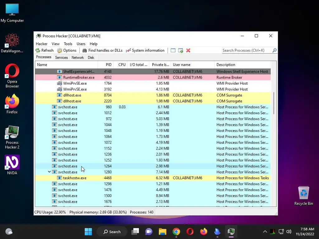Sort by the CPU column header
Viewport: 319px width, 239px height.
[x=120, y=65]
